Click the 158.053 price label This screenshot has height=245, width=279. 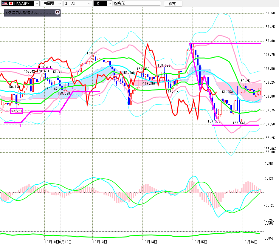click(x=227, y=92)
